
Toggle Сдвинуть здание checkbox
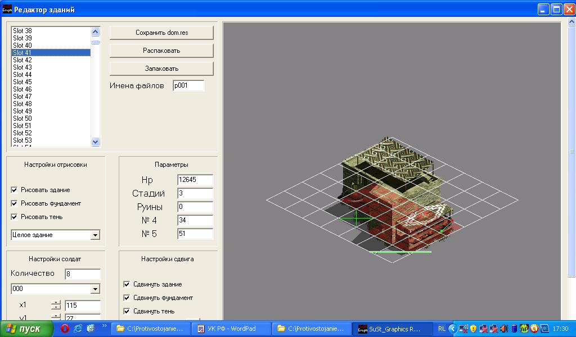pos(127,284)
